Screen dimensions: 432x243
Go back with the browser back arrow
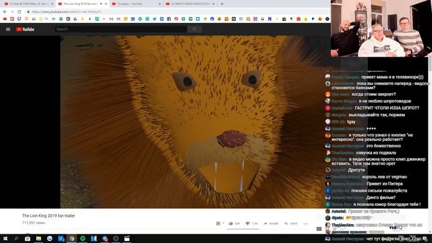tap(5, 11)
